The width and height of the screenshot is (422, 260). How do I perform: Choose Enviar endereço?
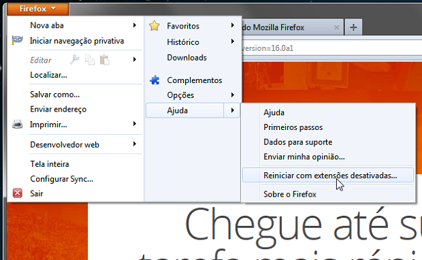pos(58,110)
